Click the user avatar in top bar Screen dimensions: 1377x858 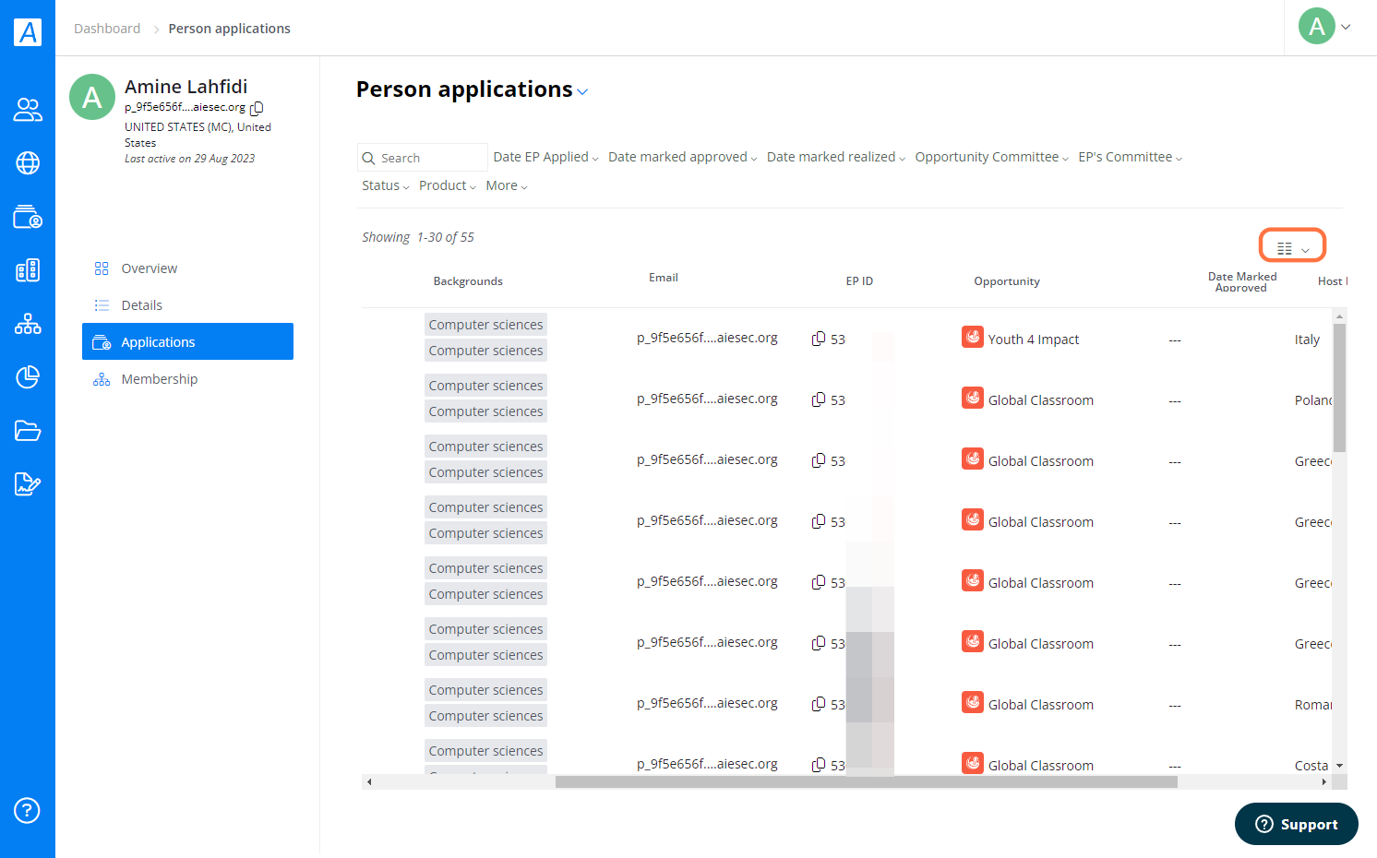pos(1317,26)
